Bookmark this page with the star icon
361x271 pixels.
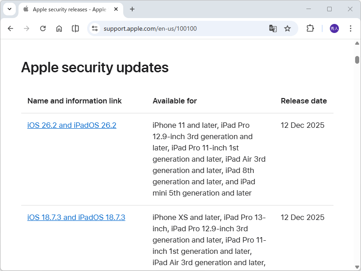click(x=287, y=28)
